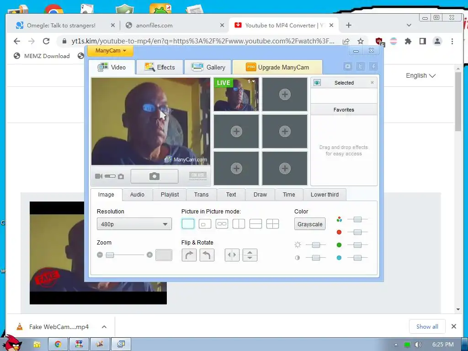The height and width of the screenshot is (351, 468).
Task: Click the ON AIR indicator button
Action: pos(198,176)
